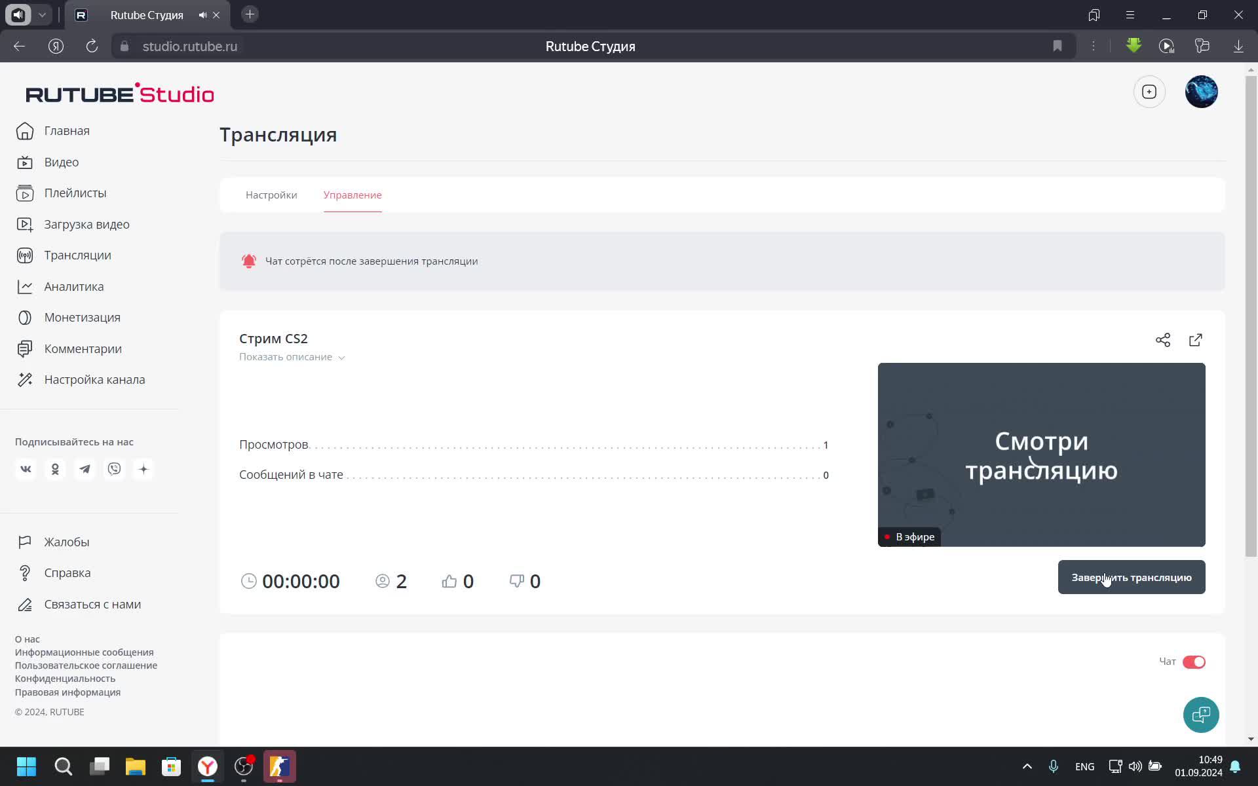Mute the browser tab audio indicator

tap(202, 14)
